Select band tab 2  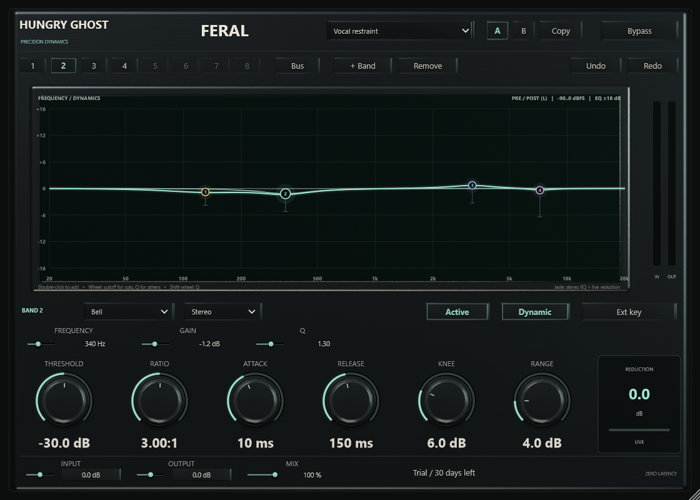tap(63, 66)
